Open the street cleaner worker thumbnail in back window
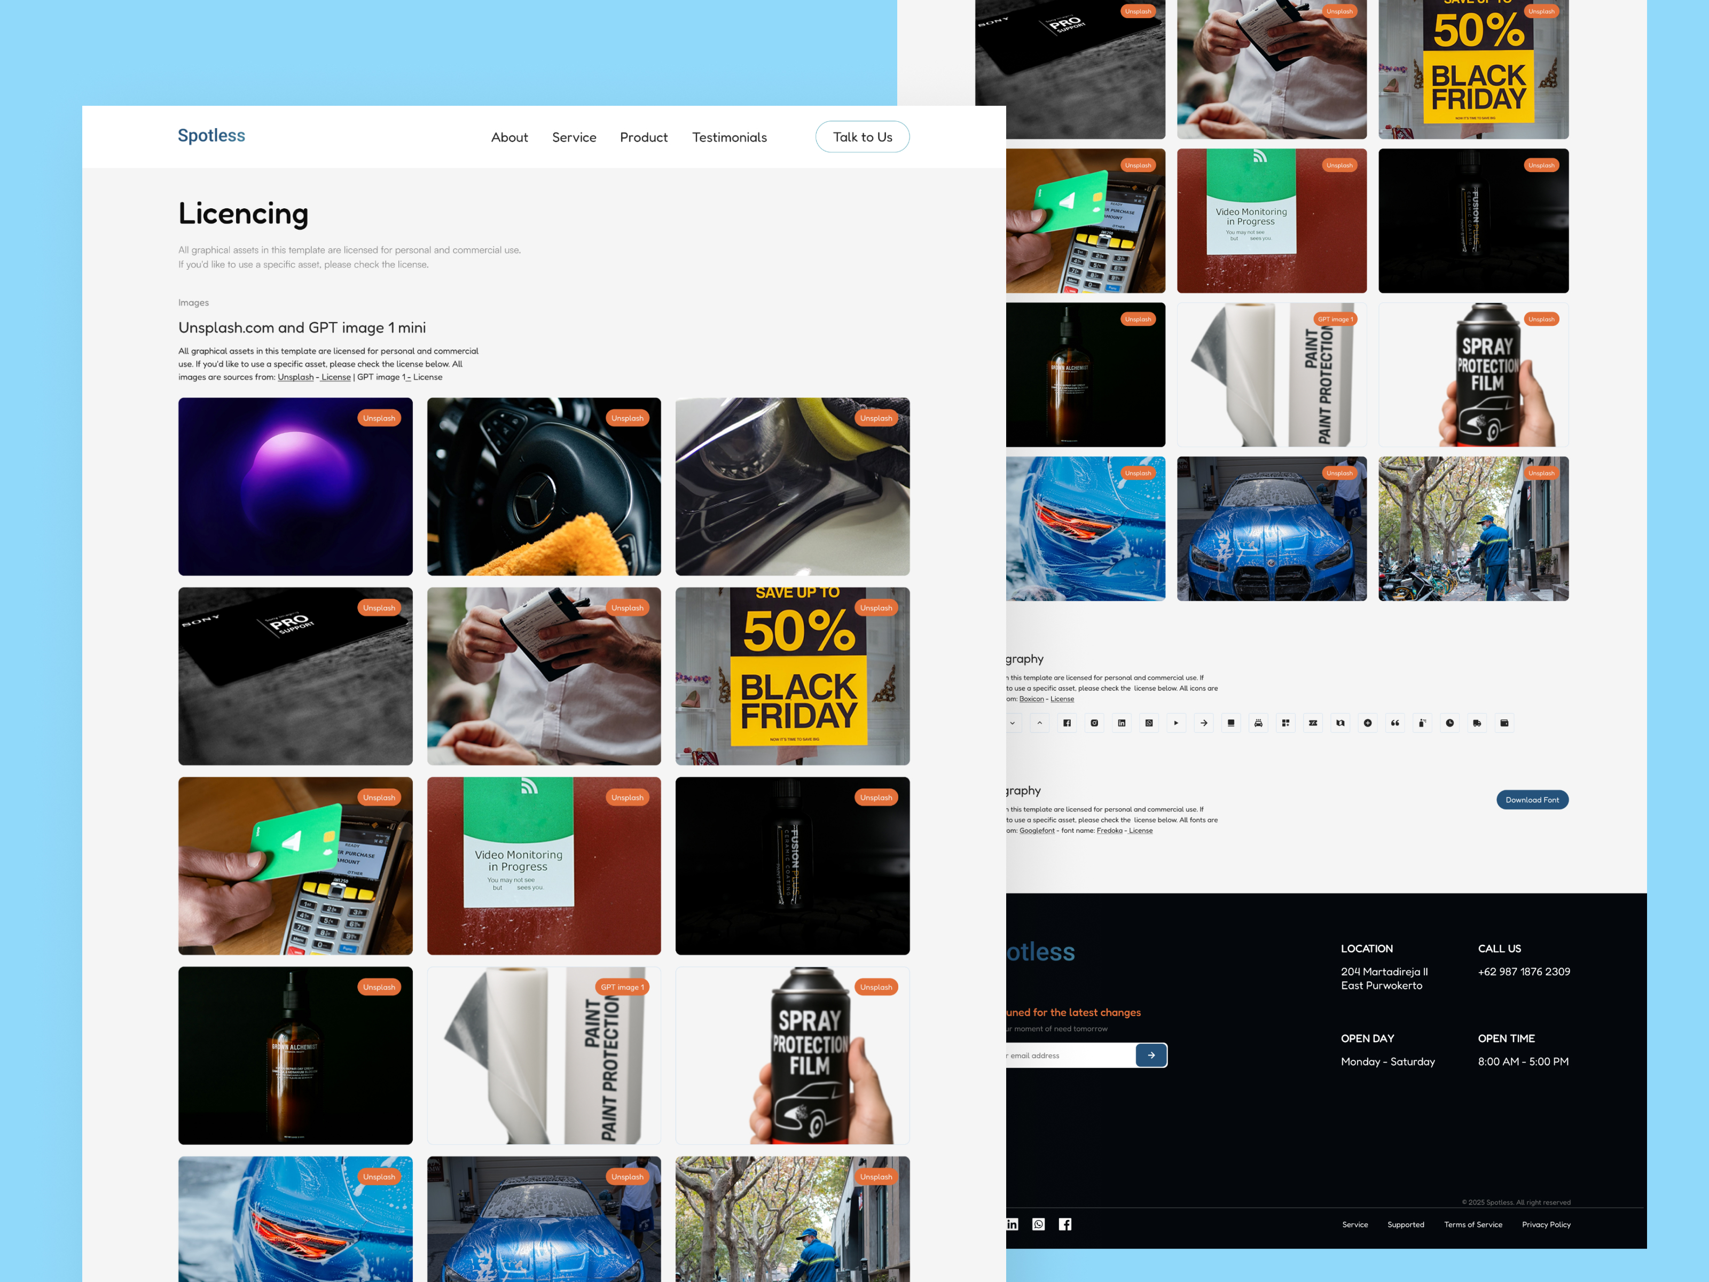 coord(1473,529)
